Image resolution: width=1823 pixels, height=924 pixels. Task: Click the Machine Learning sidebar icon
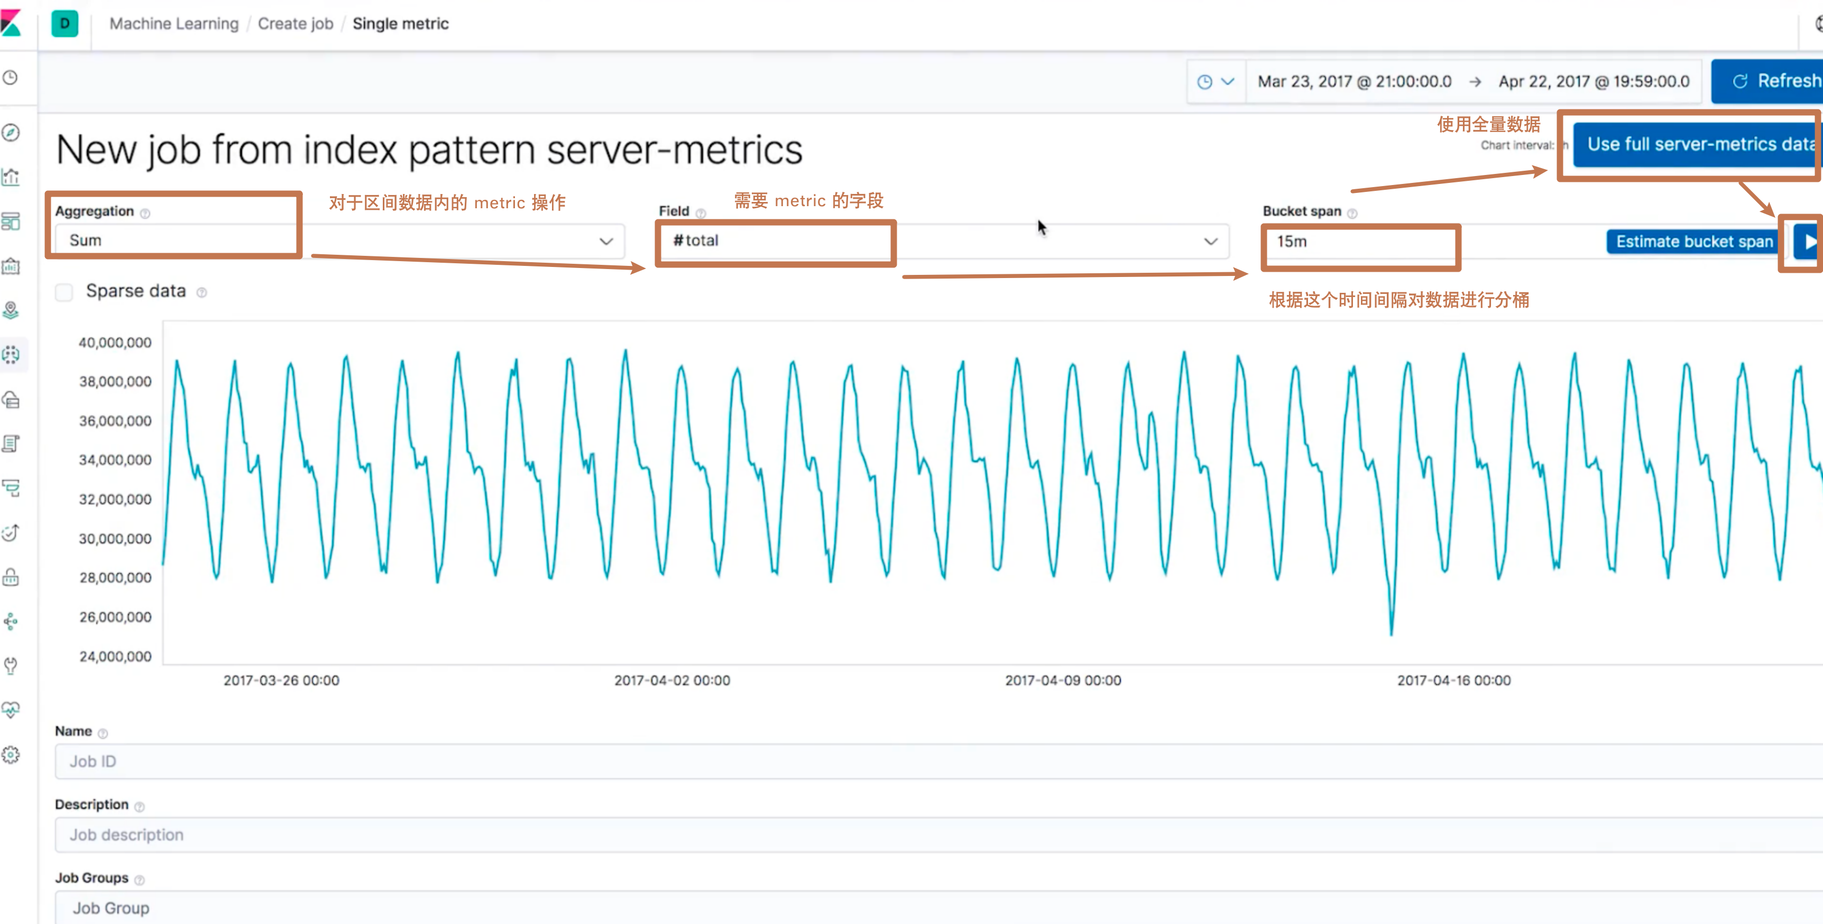11,355
